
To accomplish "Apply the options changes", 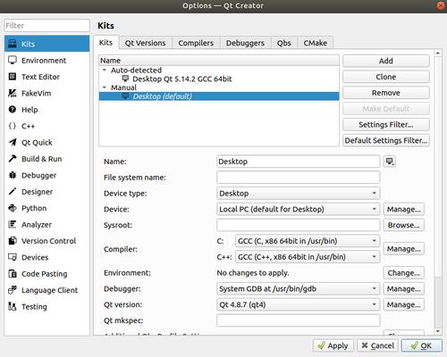I will point(333,345).
